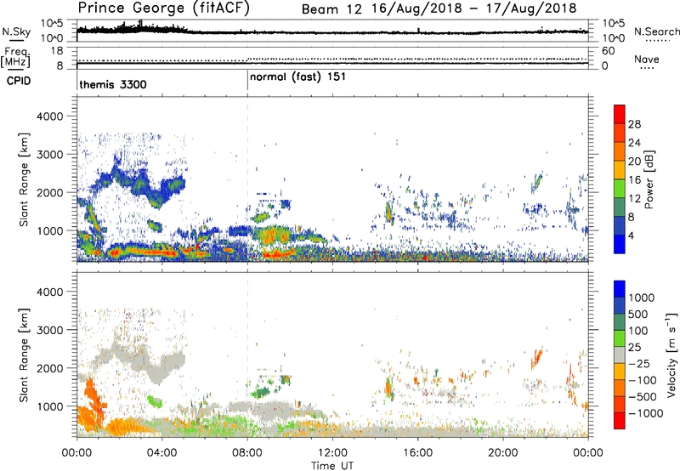Click the Slant Range label of velocity panel

point(24,355)
